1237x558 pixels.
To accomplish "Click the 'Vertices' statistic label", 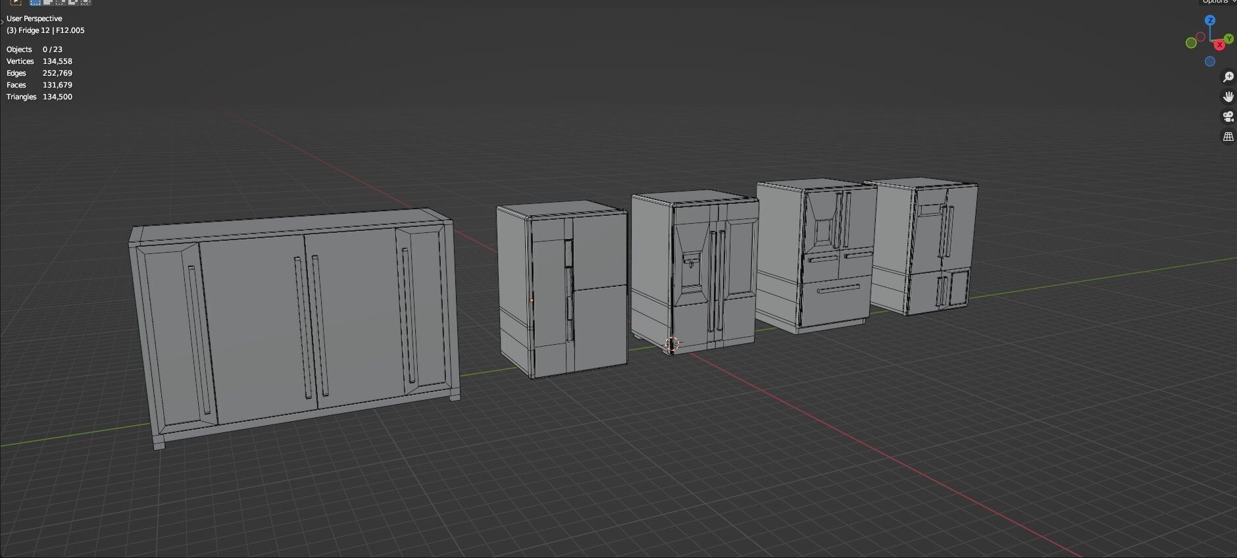I will (x=20, y=61).
